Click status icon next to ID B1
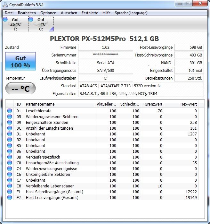 click(x=10, y=134)
